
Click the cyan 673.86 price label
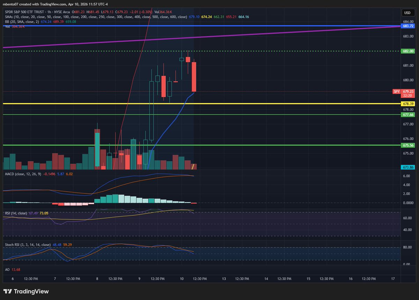click(x=408, y=167)
